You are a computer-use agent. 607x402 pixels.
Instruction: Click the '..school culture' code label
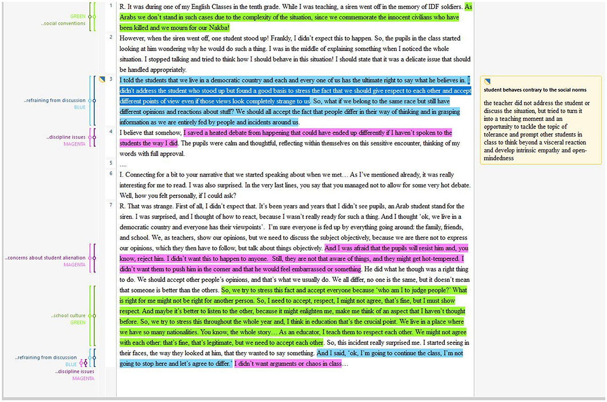pyautogui.click(x=69, y=316)
